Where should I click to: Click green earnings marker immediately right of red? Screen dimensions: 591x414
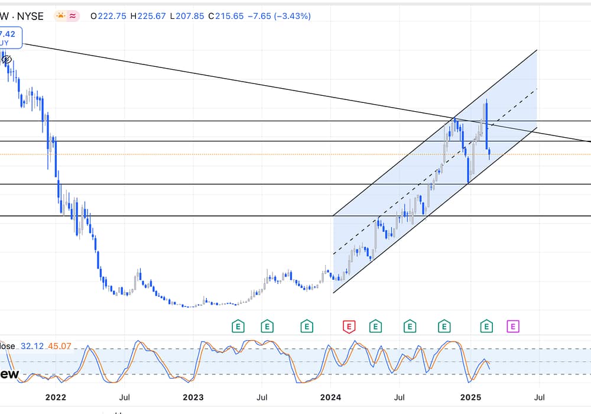tap(375, 325)
